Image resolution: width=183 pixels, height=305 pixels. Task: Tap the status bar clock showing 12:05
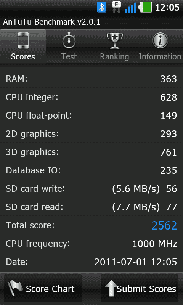click(167, 8)
